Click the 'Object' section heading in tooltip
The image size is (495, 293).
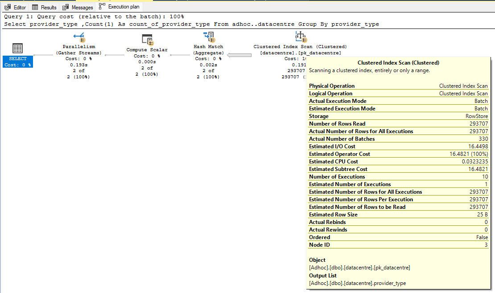(x=317, y=260)
